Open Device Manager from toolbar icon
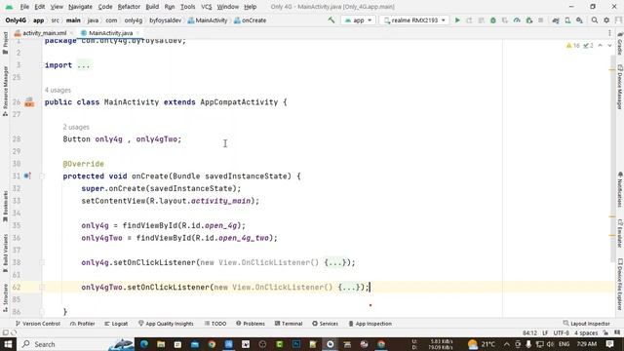The width and height of the screenshot is (624, 351). coord(567,19)
